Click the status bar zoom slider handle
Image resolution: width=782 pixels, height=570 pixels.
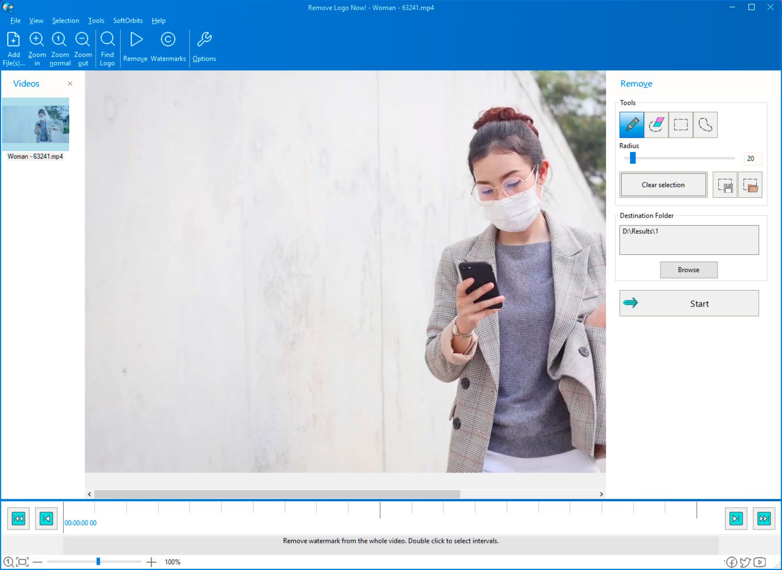[98, 561]
